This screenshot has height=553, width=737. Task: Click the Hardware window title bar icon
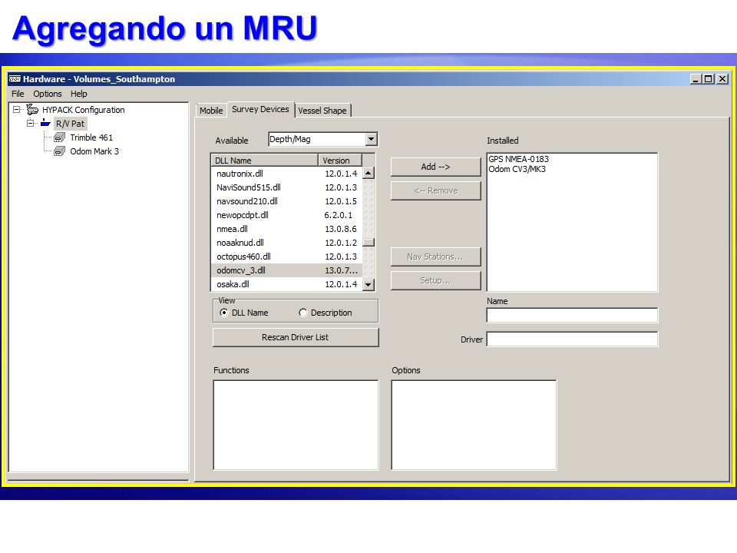15,79
